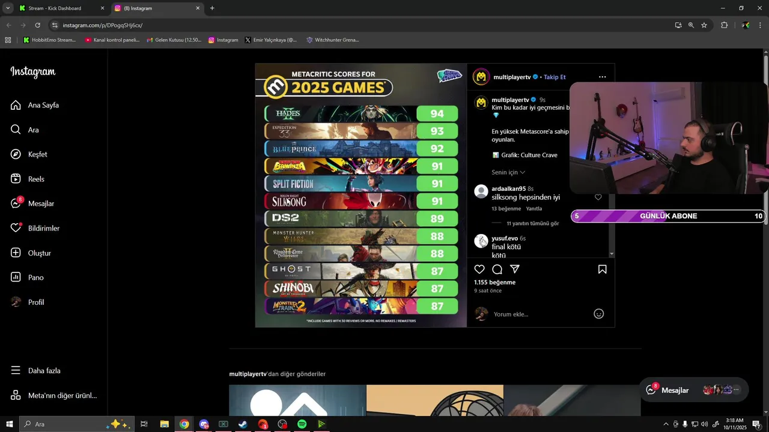Screen dimensions: 769x432
Task: Open first thumbnail in diğer gönderiler
Action: click(297, 400)
